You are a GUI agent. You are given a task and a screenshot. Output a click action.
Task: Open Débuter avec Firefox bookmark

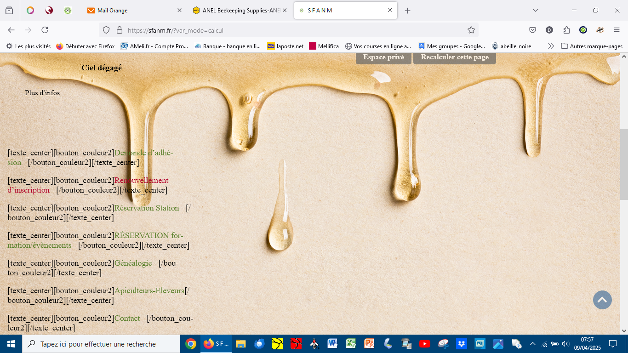coord(86,46)
